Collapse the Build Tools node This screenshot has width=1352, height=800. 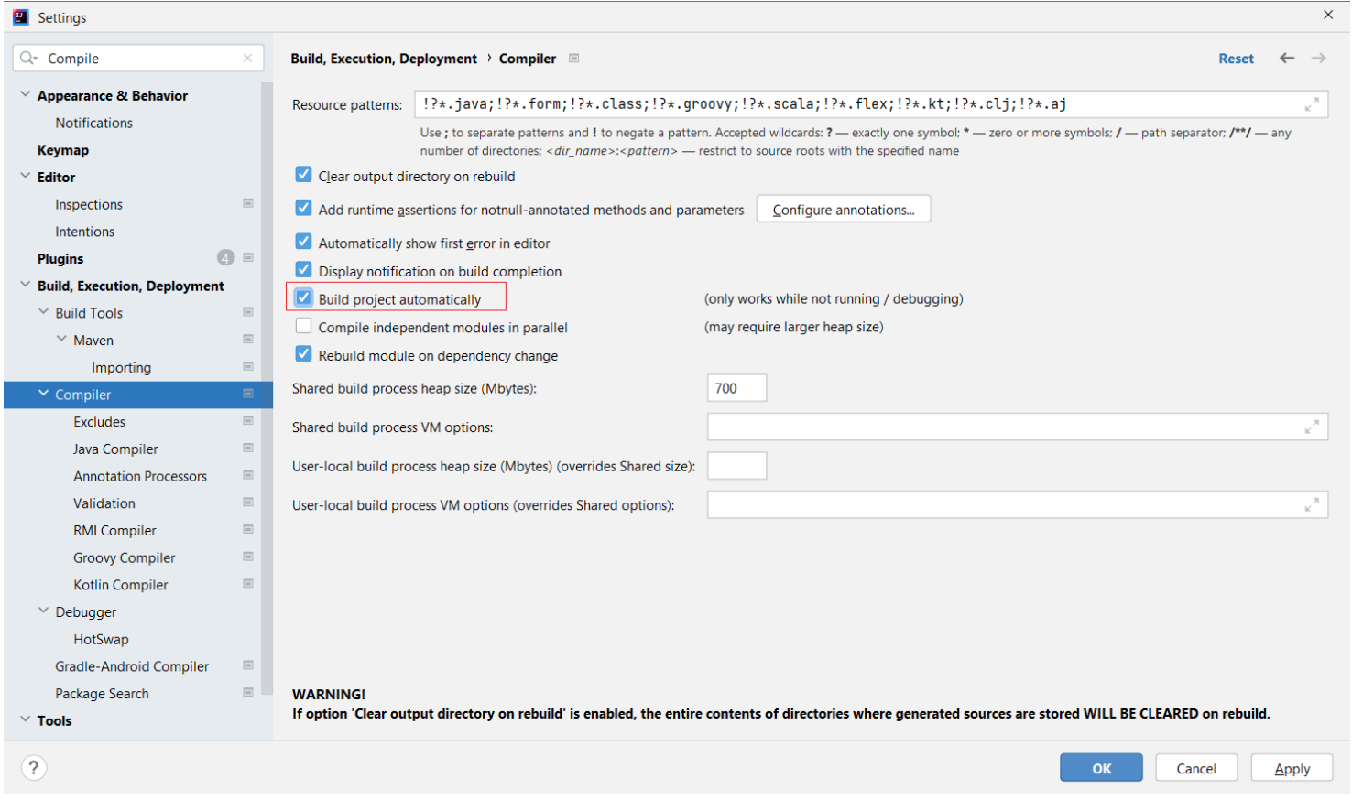click(x=43, y=312)
